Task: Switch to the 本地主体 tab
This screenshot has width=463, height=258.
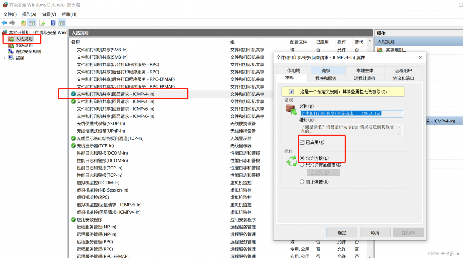Action: [x=365, y=70]
